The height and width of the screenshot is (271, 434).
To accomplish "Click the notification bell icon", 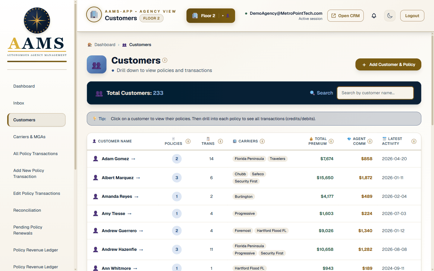I will point(374,16).
